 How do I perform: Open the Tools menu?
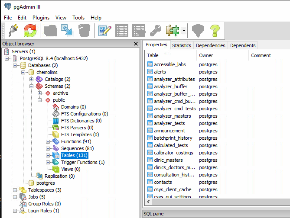click(x=78, y=18)
